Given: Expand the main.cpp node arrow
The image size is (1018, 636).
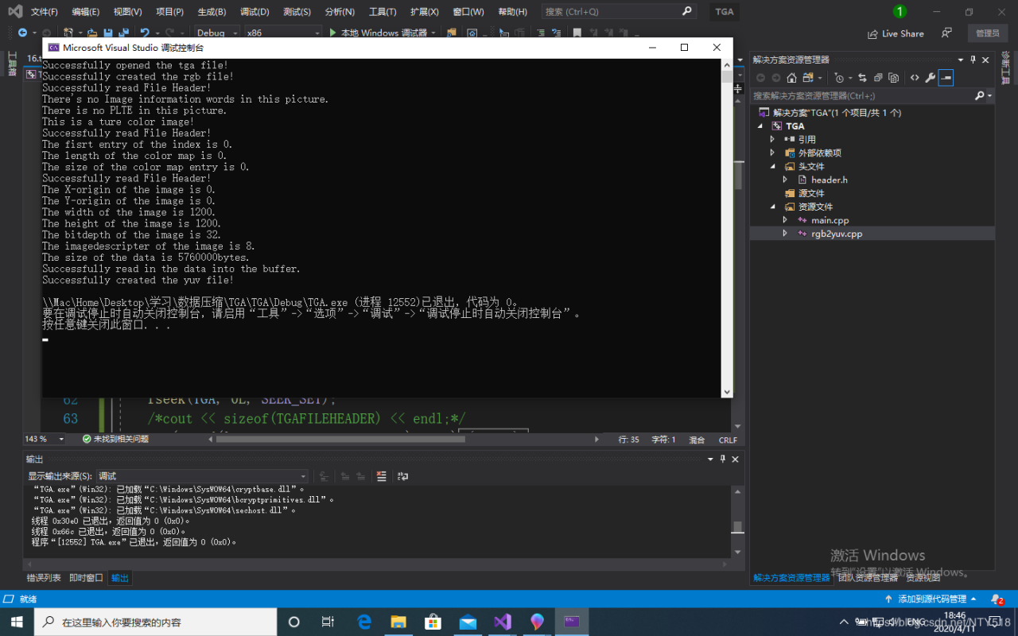Looking at the screenshot, I should tap(785, 220).
